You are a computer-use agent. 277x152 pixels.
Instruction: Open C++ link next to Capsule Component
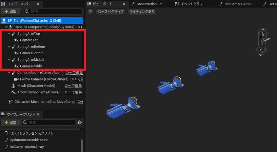click(79, 27)
